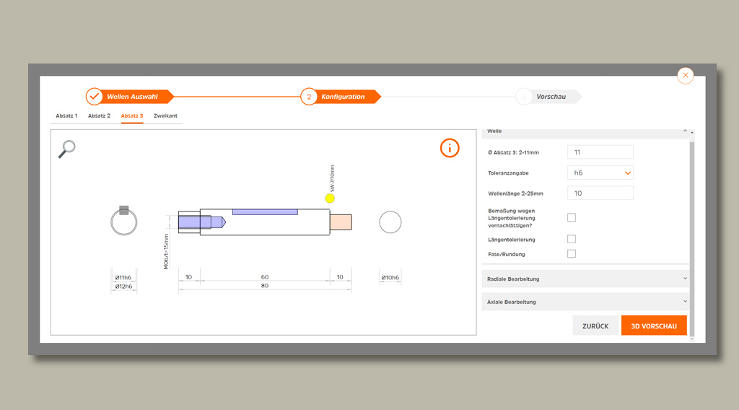The width and height of the screenshot is (739, 410).
Task: Click the 3D VORSCHAU button
Action: point(654,326)
